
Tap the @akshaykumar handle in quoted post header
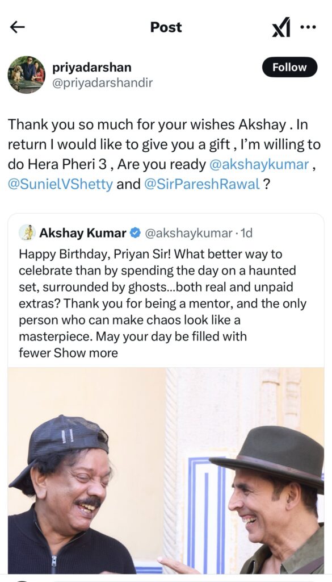[188, 233]
